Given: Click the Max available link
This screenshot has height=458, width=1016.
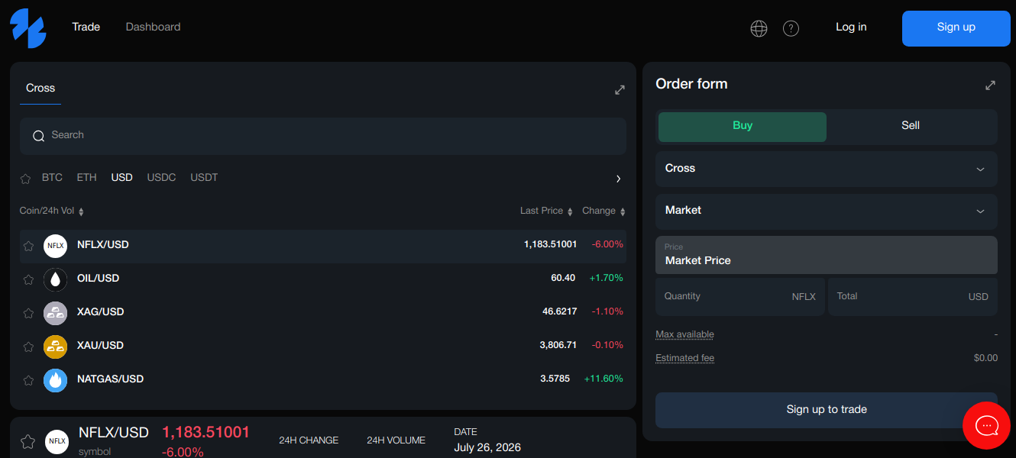Looking at the screenshot, I should (x=684, y=334).
